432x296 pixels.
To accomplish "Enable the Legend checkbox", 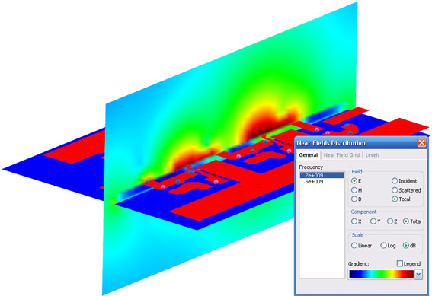I will (x=408, y=263).
